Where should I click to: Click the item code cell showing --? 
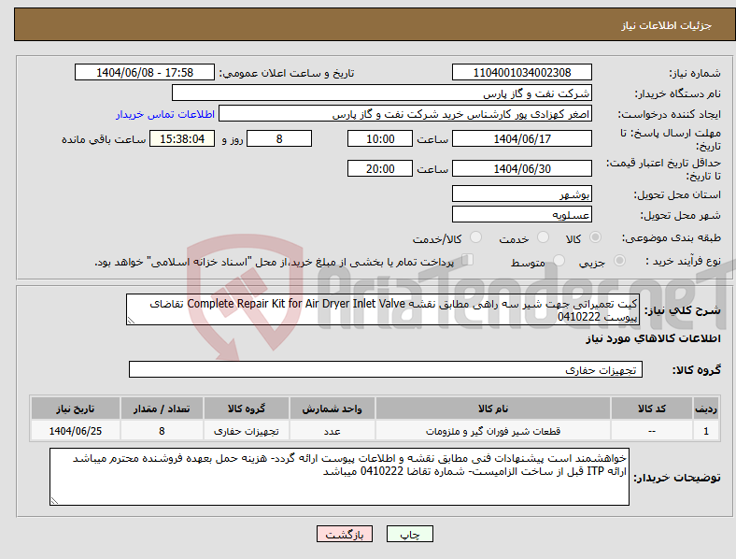[652, 431]
